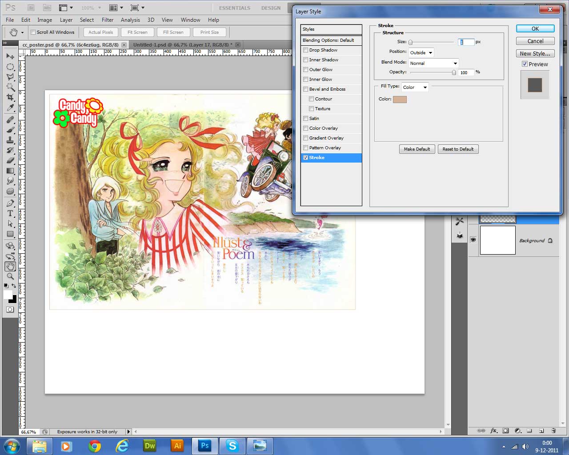Expand the Blend Mode dropdown
The width and height of the screenshot is (569, 455).
coord(433,63)
